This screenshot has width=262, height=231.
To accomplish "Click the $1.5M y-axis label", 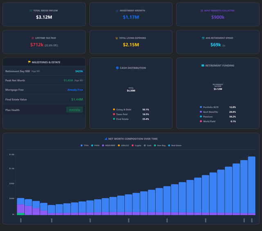I will point(12,155).
